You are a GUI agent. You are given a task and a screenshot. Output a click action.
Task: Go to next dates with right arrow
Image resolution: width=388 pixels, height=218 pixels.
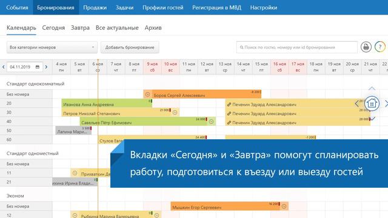coord(46,67)
